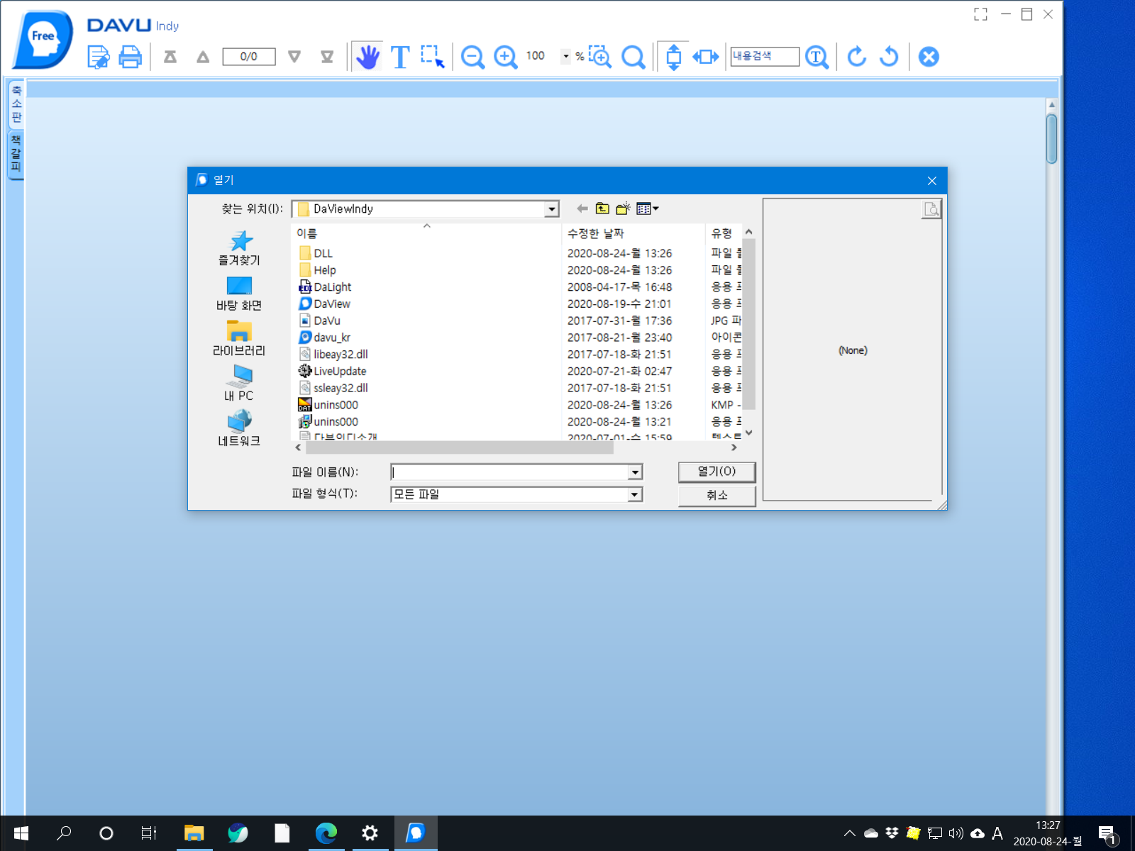Screen dimensions: 1135x851
Task: Open File Explorer from taskbar
Action: (194, 833)
